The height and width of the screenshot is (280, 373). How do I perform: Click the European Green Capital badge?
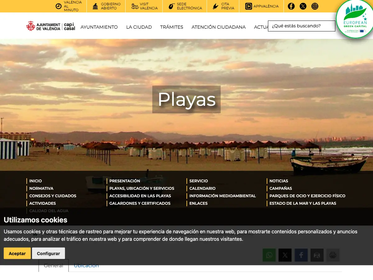355,19
